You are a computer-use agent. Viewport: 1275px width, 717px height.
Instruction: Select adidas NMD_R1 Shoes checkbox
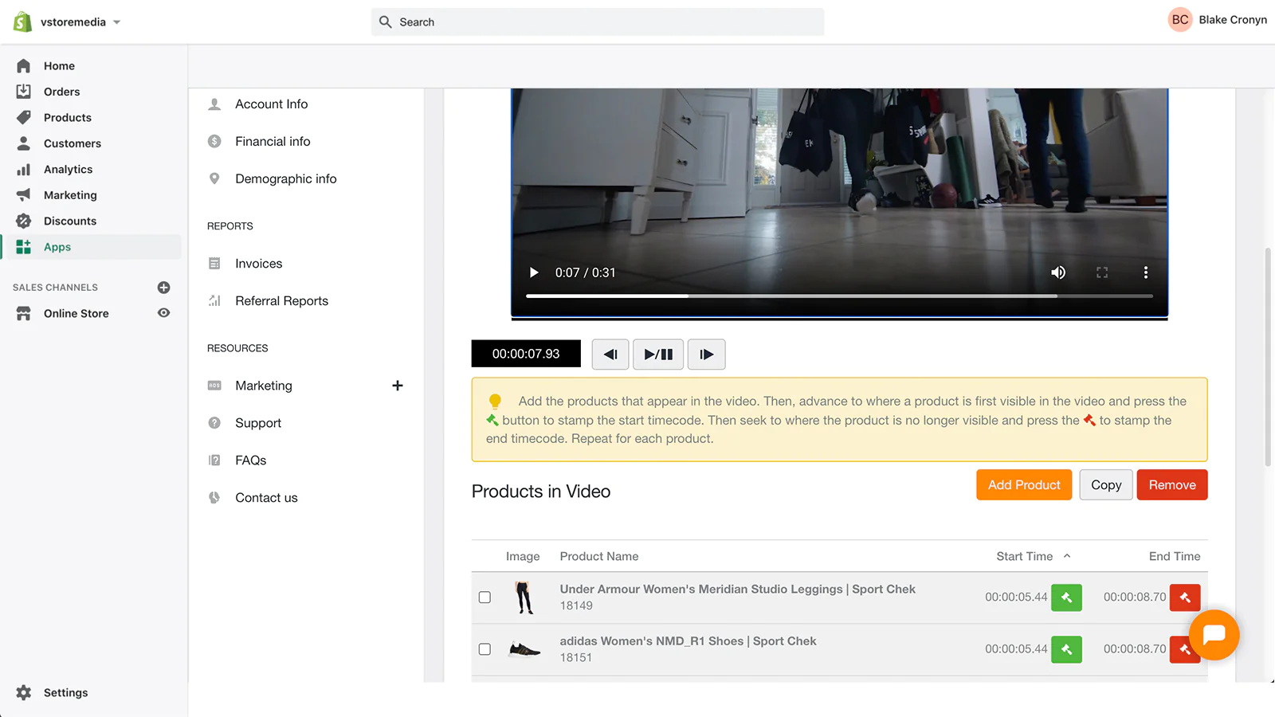click(484, 649)
